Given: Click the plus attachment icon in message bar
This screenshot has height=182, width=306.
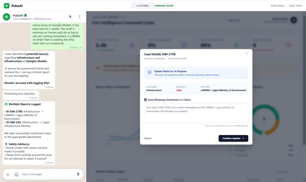Looking at the screenshot, I should [8, 174].
